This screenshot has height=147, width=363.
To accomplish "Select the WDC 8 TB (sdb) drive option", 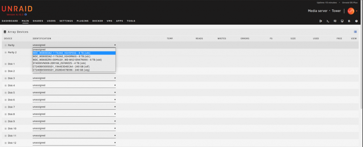I will 74,53.
